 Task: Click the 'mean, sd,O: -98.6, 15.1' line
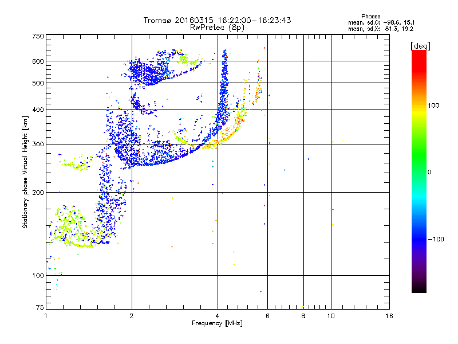381,22
